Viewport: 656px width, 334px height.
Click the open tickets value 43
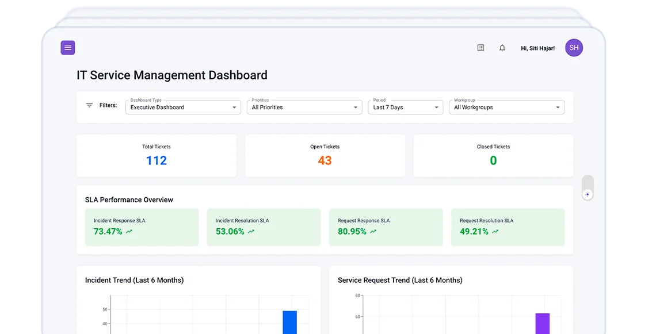[325, 160]
